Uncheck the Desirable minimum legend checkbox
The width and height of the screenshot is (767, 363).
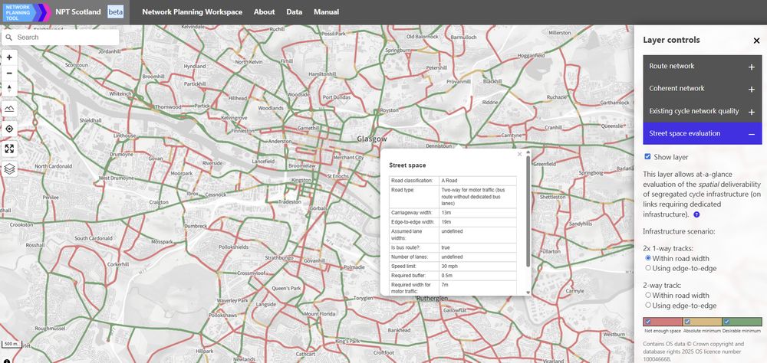click(726, 322)
